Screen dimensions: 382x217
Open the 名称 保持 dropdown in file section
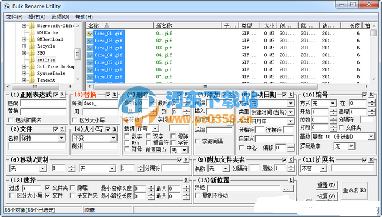[x=62, y=138]
